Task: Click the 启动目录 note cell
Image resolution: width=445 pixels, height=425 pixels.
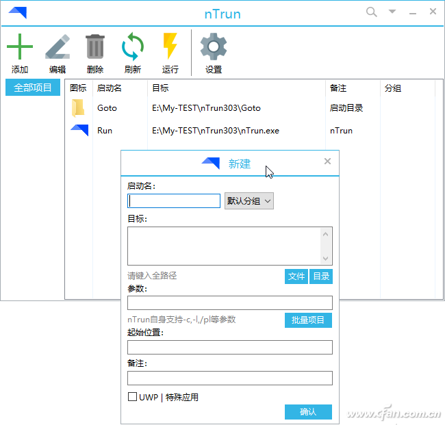Action: pos(346,108)
